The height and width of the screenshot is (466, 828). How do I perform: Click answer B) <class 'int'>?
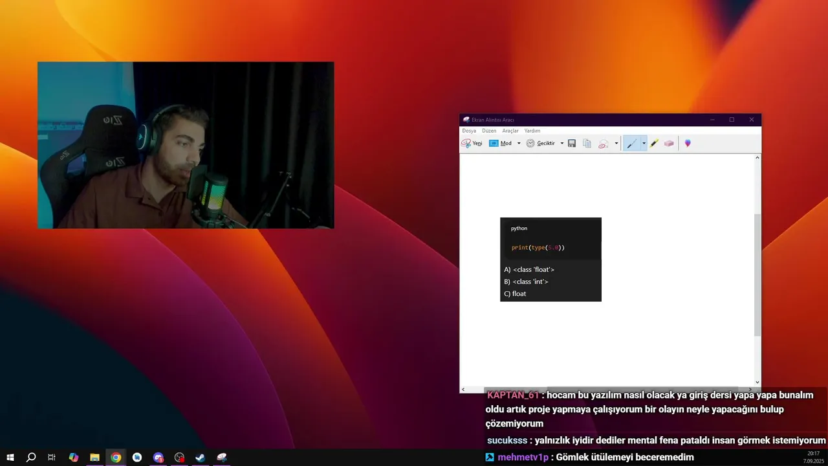(x=526, y=282)
